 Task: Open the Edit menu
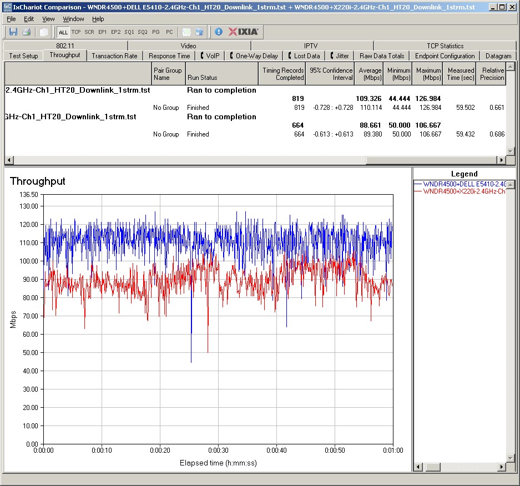click(29, 19)
